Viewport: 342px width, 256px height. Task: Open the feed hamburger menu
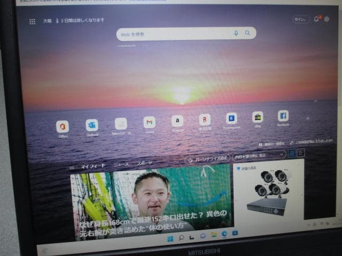[72, 168]
